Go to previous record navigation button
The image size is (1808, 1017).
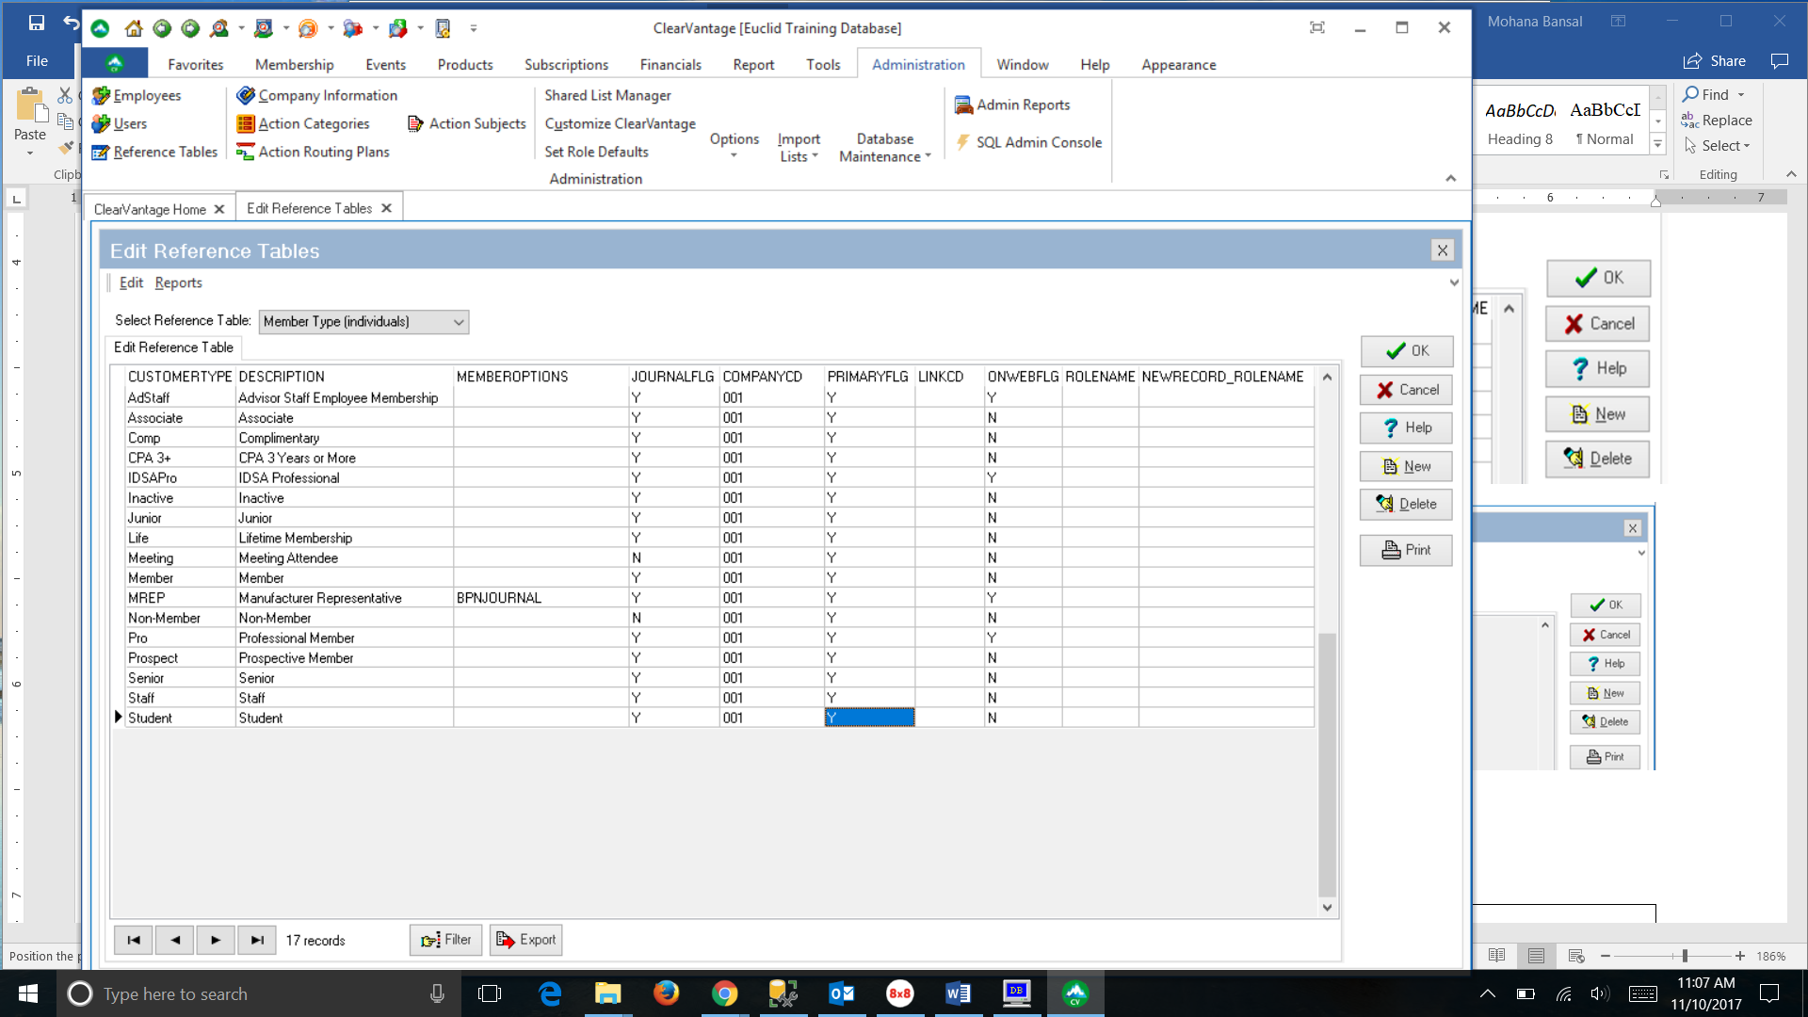coord(175,940)
